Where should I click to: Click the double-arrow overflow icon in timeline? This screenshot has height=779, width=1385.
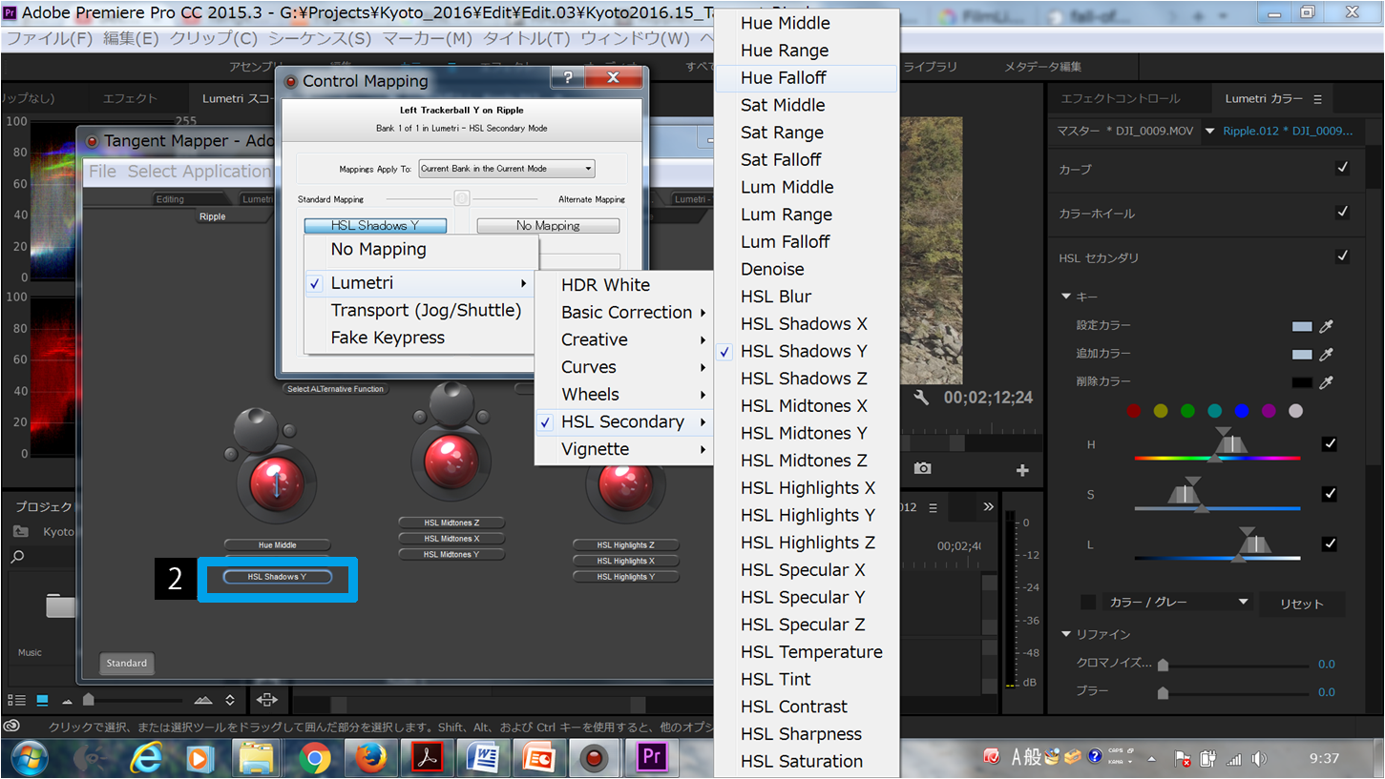988,507
